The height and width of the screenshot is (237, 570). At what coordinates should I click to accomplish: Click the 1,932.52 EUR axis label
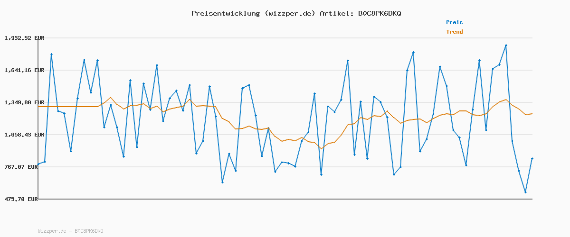pyautogui.click(x=24, y=38)
